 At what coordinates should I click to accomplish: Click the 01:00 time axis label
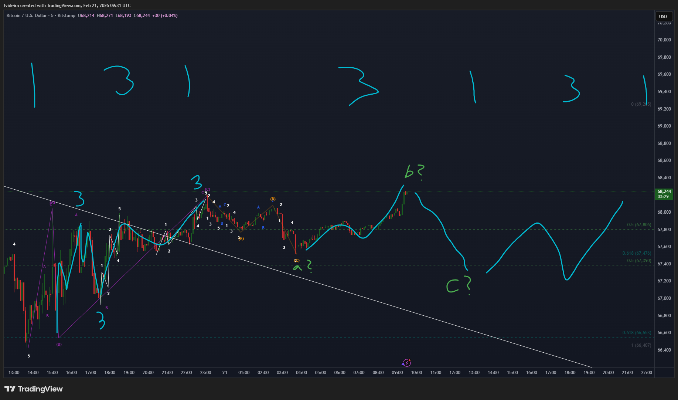pos(244,373)
